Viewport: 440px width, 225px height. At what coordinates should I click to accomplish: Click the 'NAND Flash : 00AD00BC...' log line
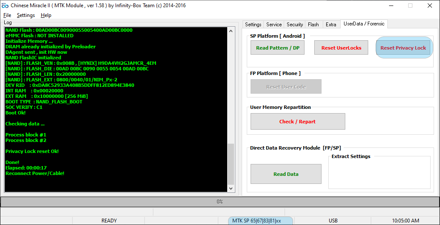(x=69, y=30)
